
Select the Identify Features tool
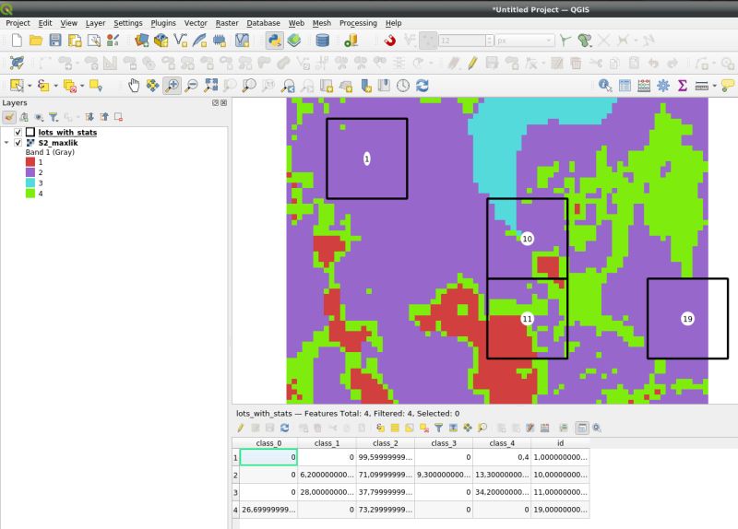coord(605,86)
